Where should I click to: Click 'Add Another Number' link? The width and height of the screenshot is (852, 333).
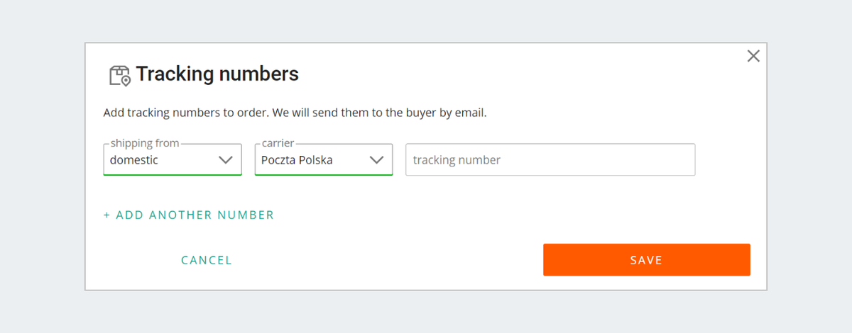(195, 215)
